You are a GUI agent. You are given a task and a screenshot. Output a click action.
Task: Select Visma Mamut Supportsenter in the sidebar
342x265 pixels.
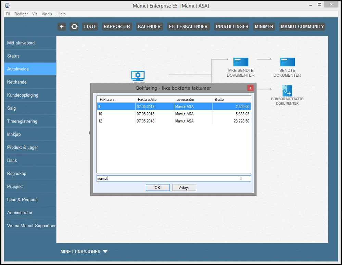[x=30, y=226]
